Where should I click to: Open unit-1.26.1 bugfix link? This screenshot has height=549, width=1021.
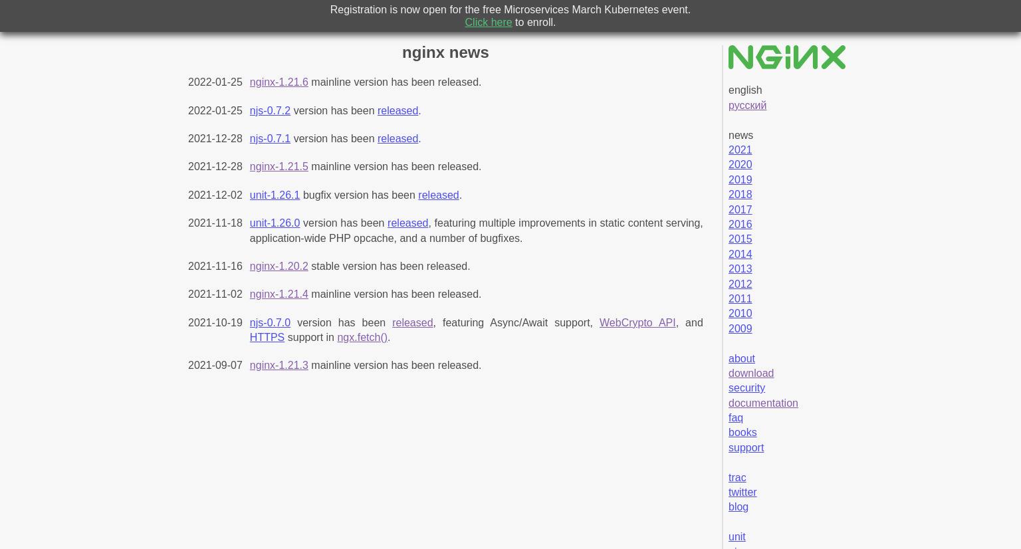[275, 195]
